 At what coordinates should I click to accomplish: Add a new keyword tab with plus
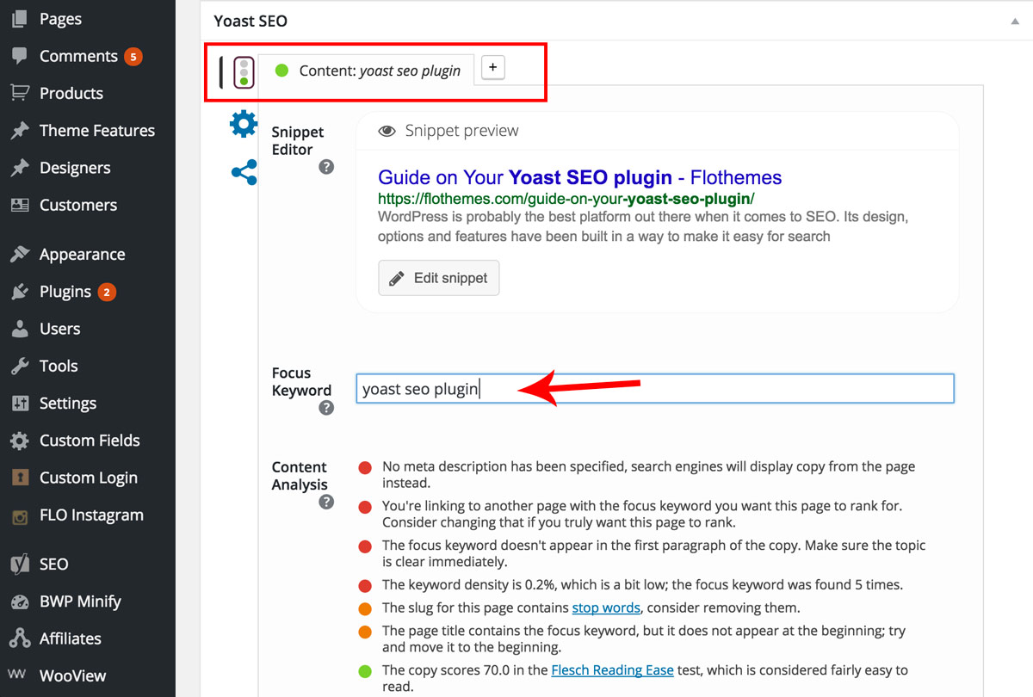click(492, 68)
